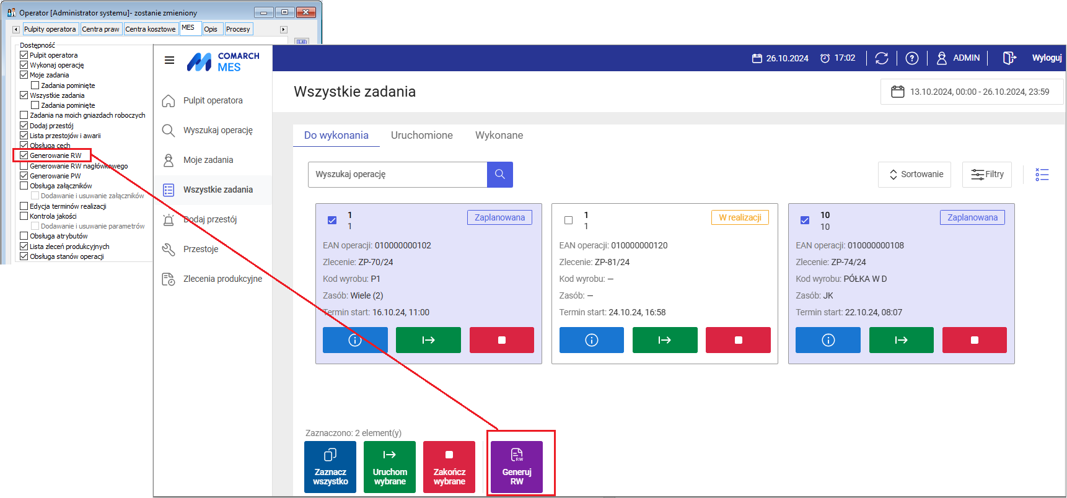Switch to list view icon

tap(1042, 175)
